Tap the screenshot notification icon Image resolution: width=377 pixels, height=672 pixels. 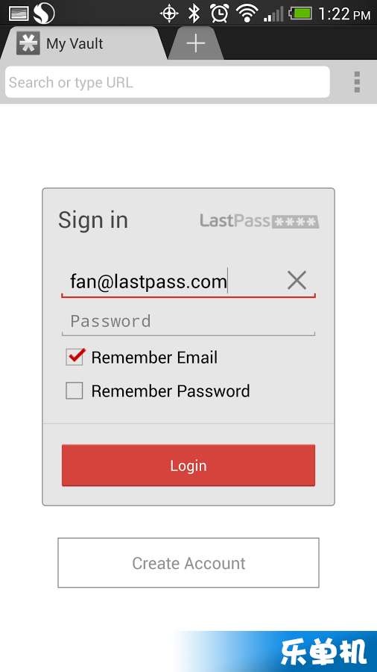19,13
